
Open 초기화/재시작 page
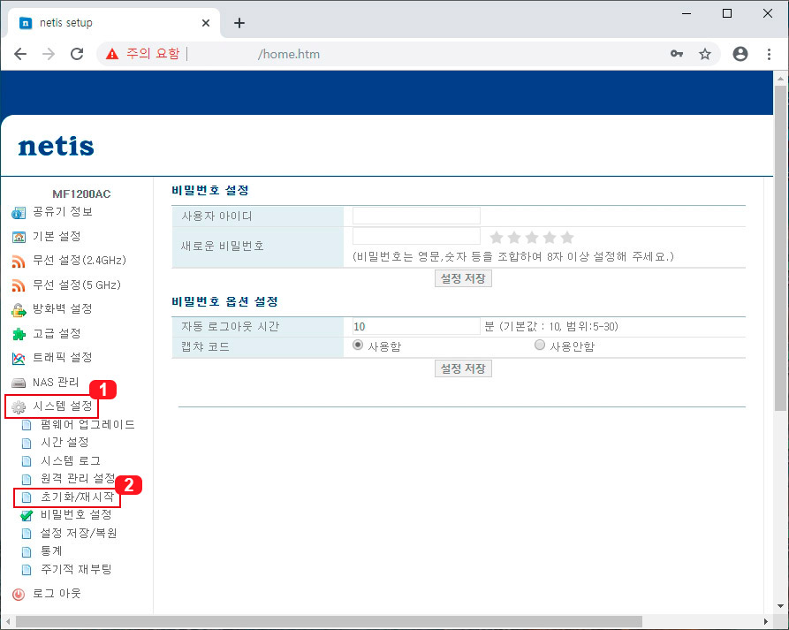77,497
